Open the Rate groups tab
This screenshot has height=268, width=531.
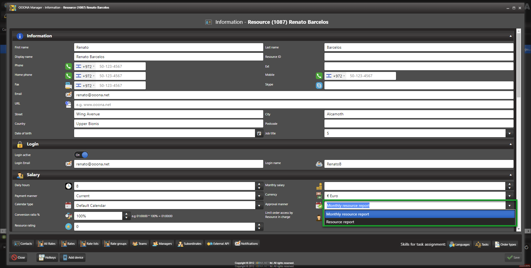point(115,244)
